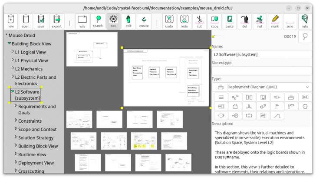Expand Scope and Context node
This screenshot has height=178, width=316.
pos(16,128)
